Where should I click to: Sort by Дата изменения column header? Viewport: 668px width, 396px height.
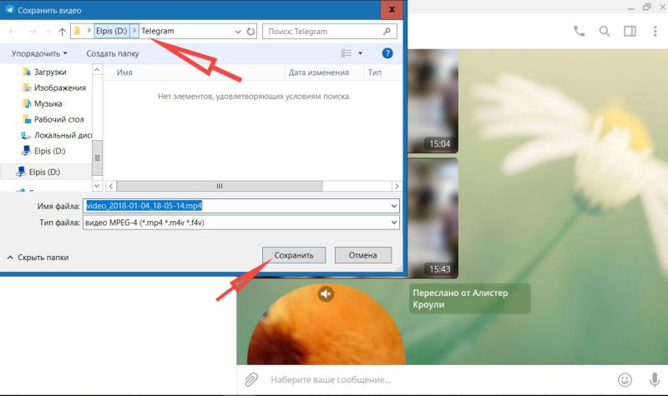319,73
